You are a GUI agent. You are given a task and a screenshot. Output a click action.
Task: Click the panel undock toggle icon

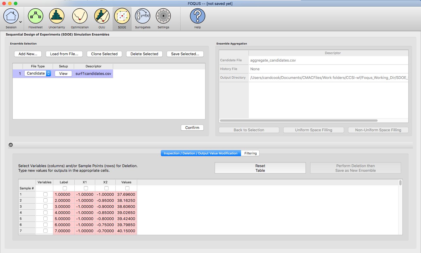pos(11,145)
